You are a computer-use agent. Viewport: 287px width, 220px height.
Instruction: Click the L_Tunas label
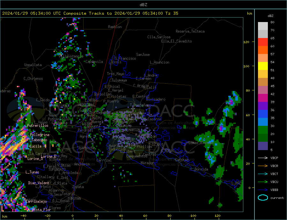coord(32,172)
